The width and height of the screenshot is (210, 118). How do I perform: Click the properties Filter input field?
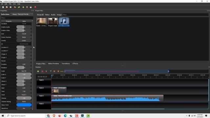pos(17,18)
